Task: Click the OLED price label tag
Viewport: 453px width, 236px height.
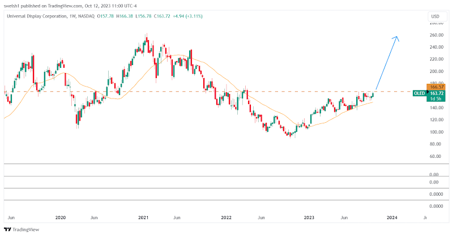Action: [x=420, y=93]
